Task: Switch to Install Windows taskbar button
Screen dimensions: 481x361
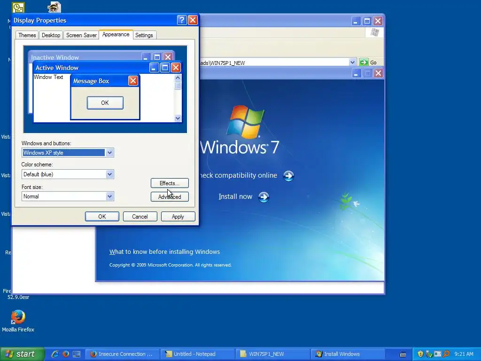Action: point(348,354)
